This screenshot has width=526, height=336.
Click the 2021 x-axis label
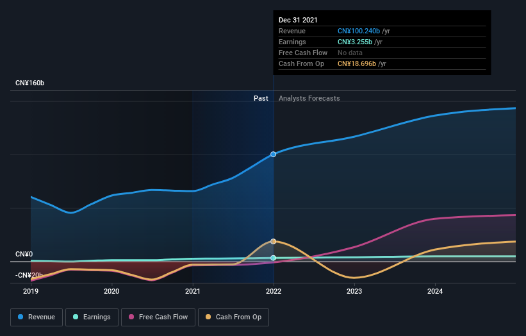point(193,291)
